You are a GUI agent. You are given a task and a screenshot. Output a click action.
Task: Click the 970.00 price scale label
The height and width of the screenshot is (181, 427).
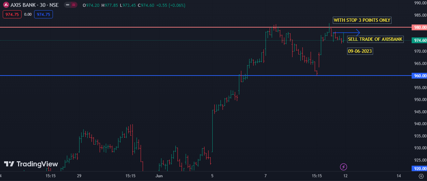(x=420, y=51)
